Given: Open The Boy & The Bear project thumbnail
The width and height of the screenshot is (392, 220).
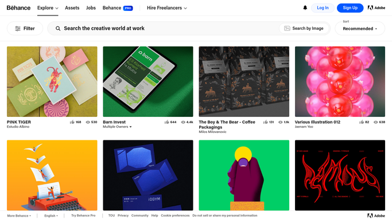Looking at the screenshot, I should 244,81.
